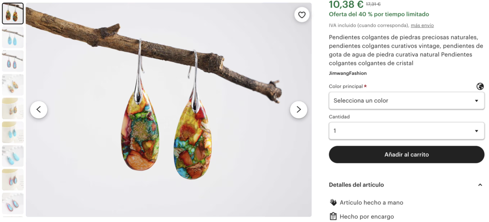Open the 'más envío' link
The height and width of the screenshot is (222, 489).
point(422,25)
